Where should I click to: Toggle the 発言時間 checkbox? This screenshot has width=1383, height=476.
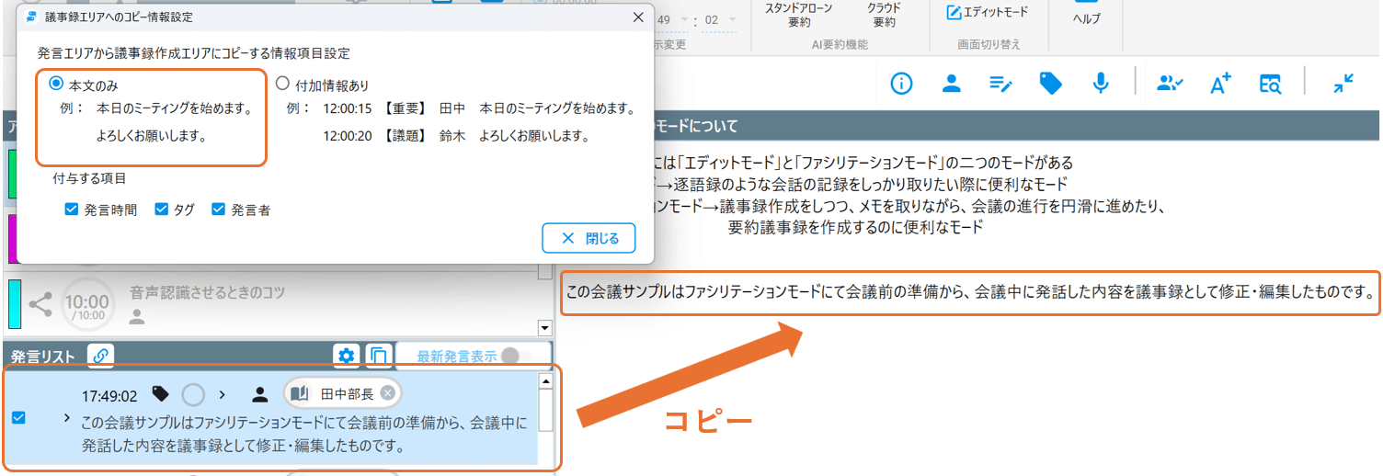pyautogui.click(x=72, y=210)
